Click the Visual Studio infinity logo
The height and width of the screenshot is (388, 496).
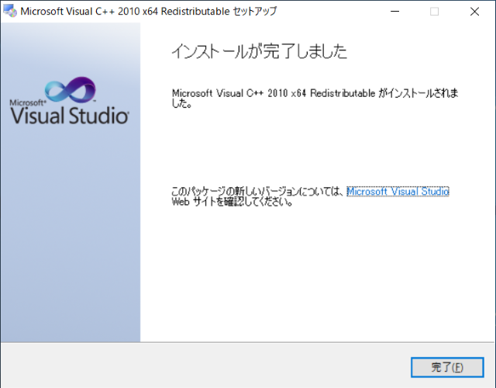click(x=71, y=89)
